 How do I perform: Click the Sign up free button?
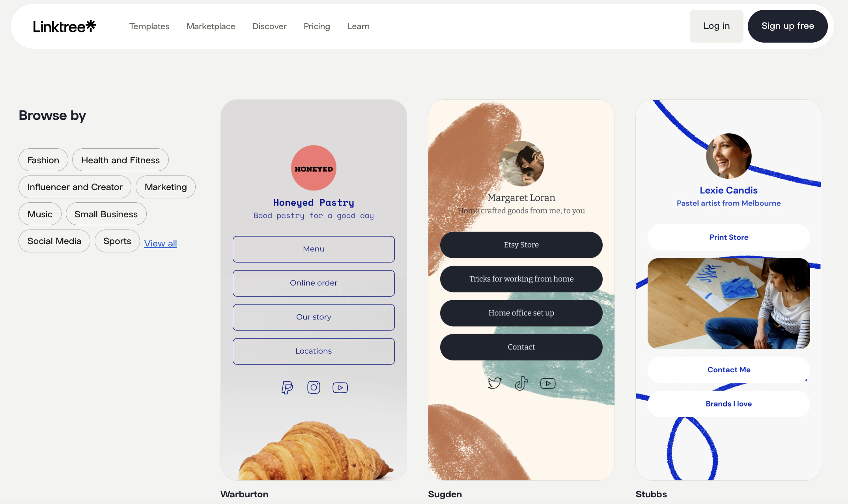(787, 26)
